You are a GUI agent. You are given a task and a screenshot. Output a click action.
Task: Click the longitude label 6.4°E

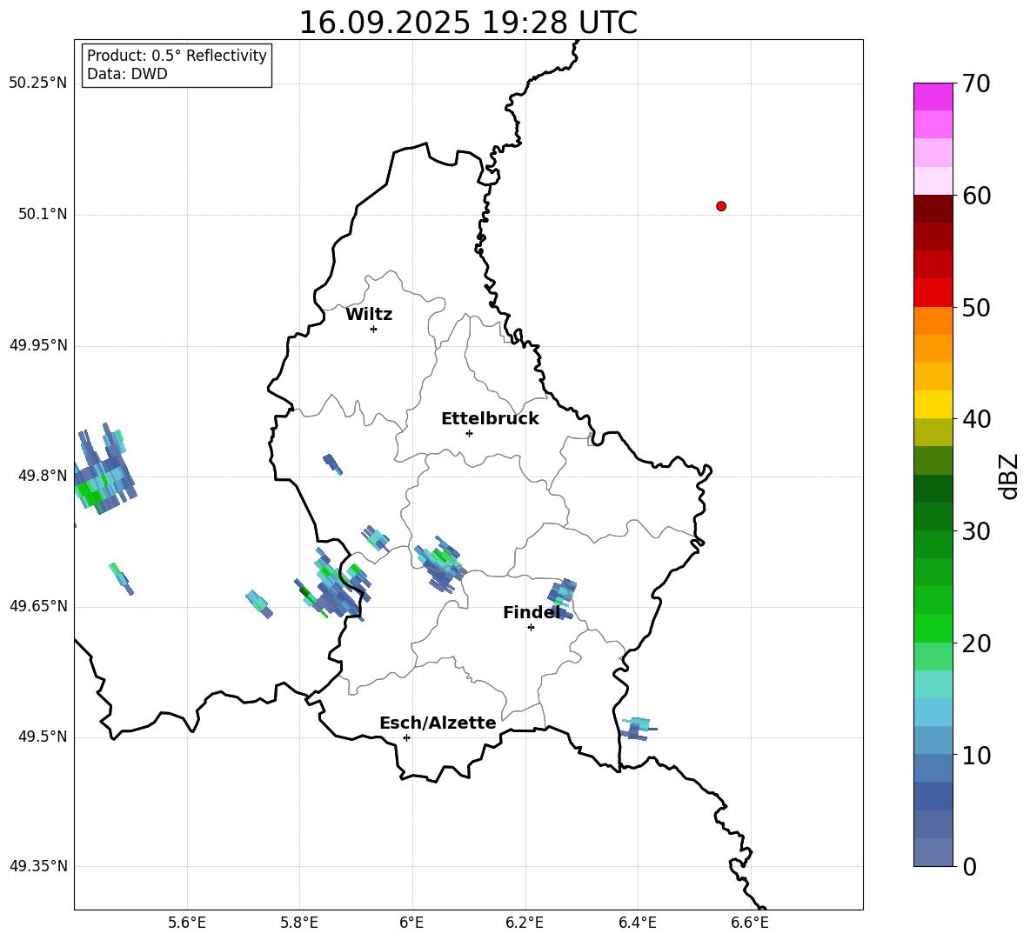(637, 923)
